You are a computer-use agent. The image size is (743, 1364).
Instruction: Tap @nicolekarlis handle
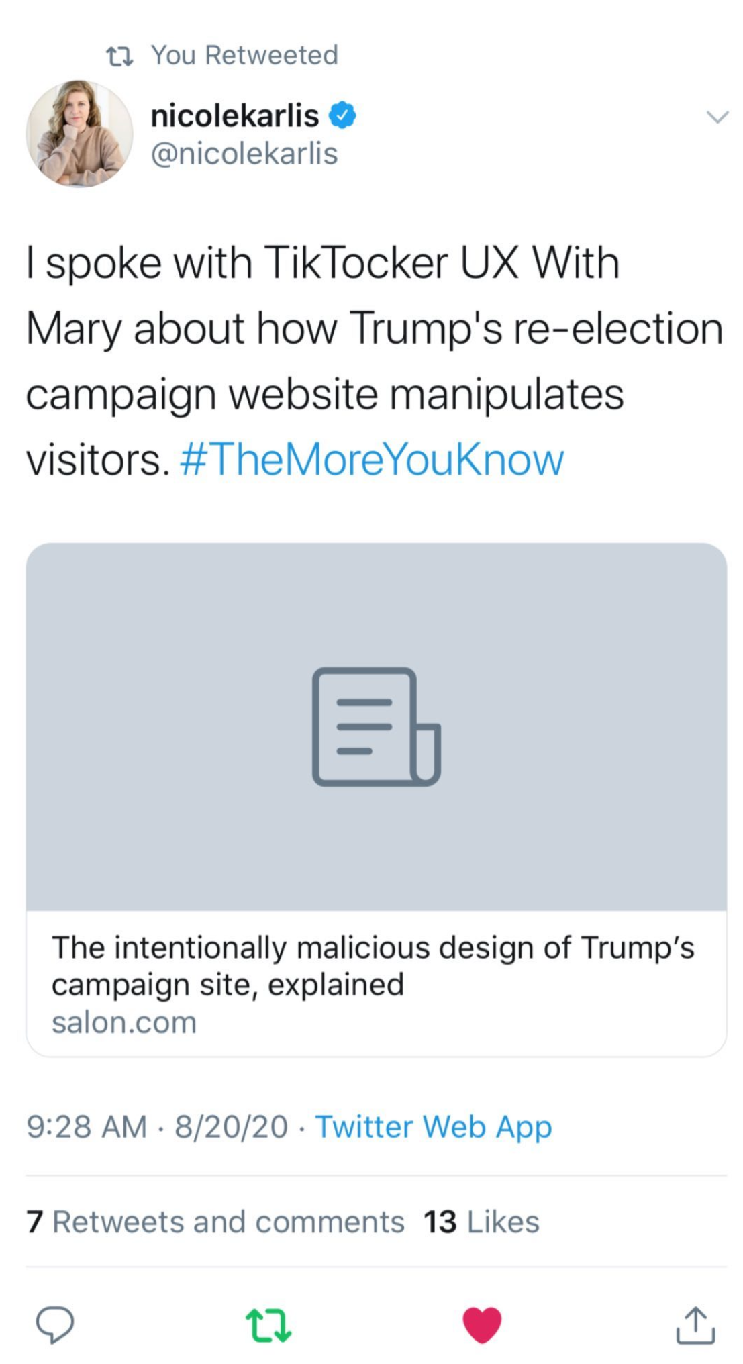pos(244,154)
